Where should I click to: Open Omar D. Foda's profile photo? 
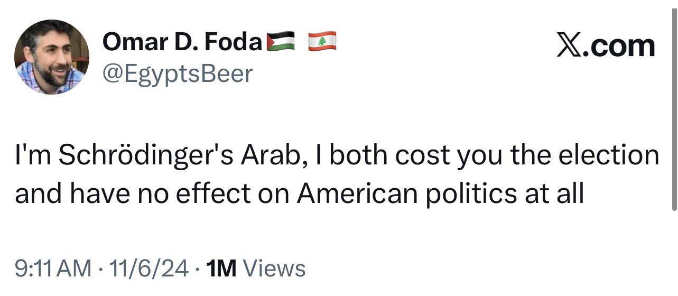51,57
